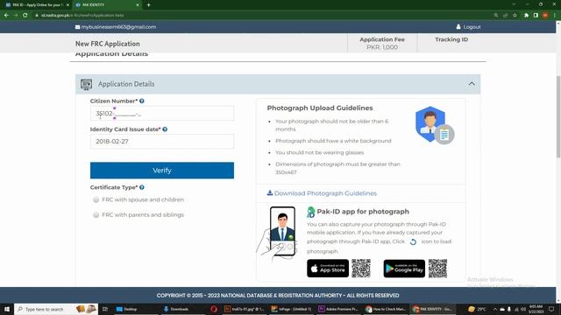Close the Pak ID Apply Online tab
Image resolution: width=561 pixels, height=315 pixels.
pyautogui.click(x=67, y=5)
